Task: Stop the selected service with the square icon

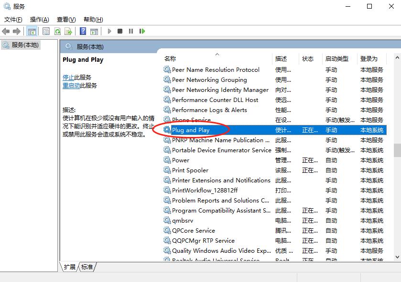Action: (x=120, y=31)
